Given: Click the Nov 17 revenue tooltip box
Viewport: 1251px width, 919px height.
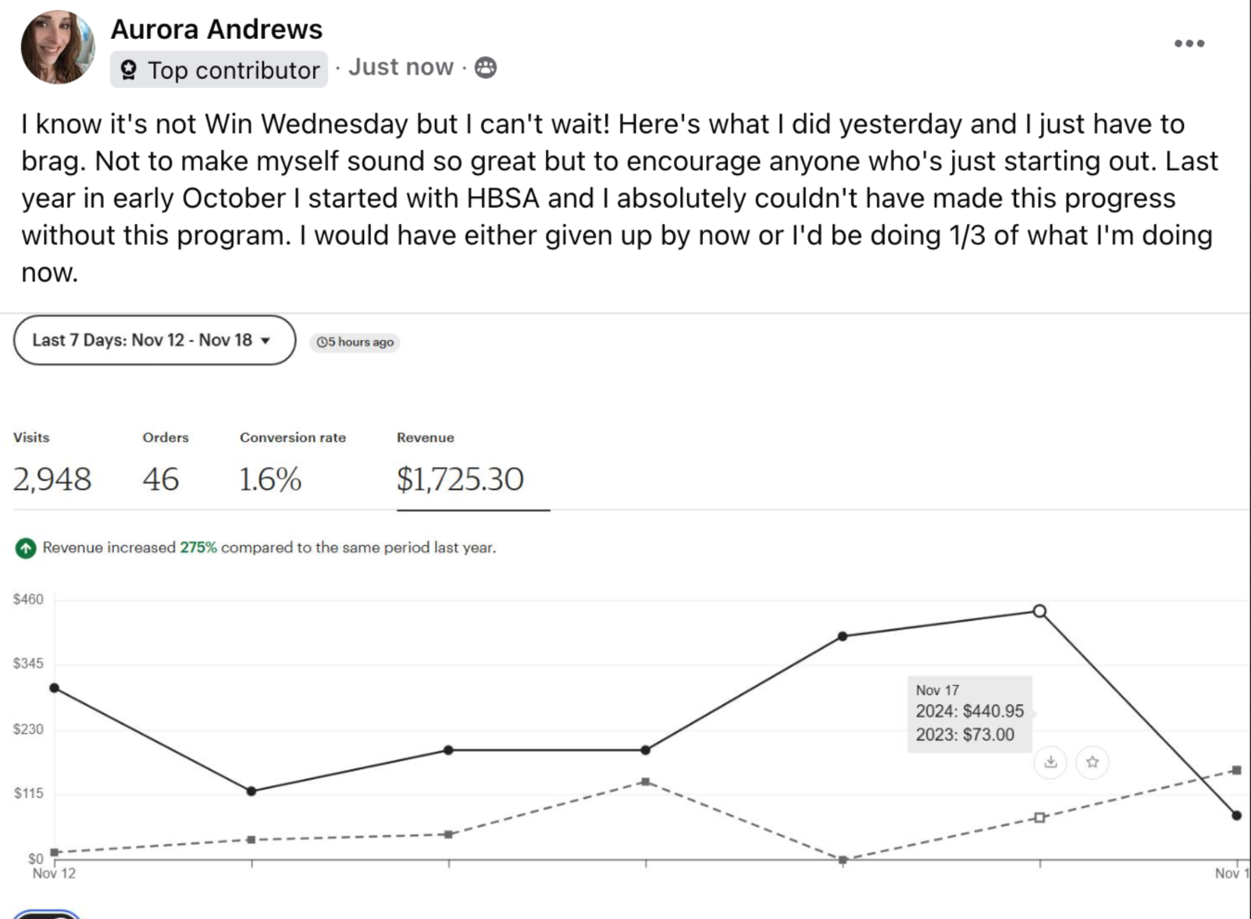Looking at the screenshot, I should pos(969,714).
